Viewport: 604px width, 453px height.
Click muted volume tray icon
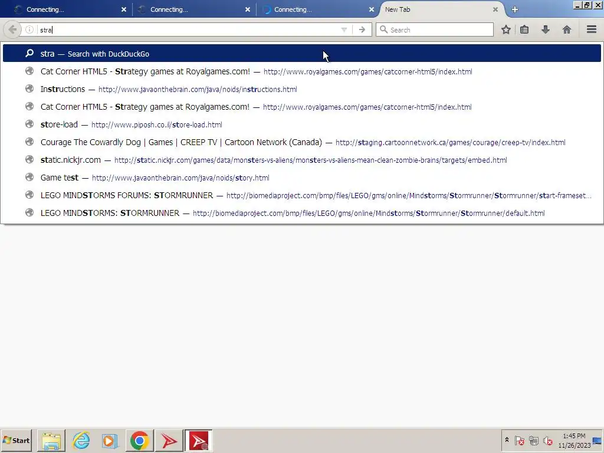coord(547,440)
